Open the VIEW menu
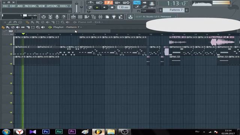This screenshot has width=240, height=135. 42,6
